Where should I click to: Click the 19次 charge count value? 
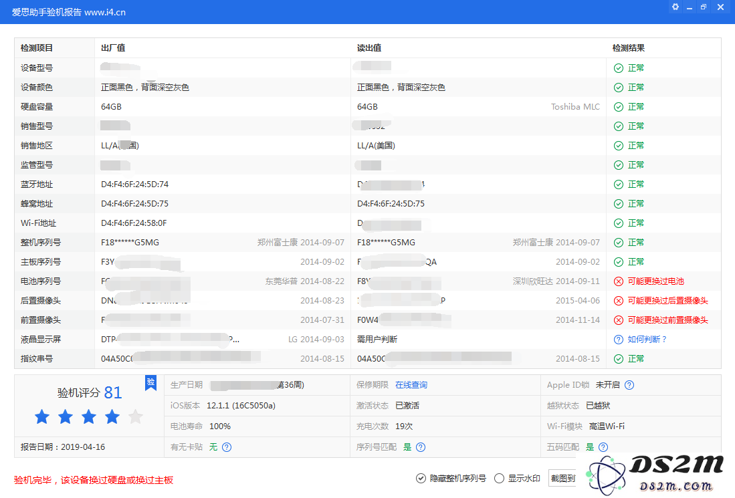pyautogui.click(x=404, y=426)
